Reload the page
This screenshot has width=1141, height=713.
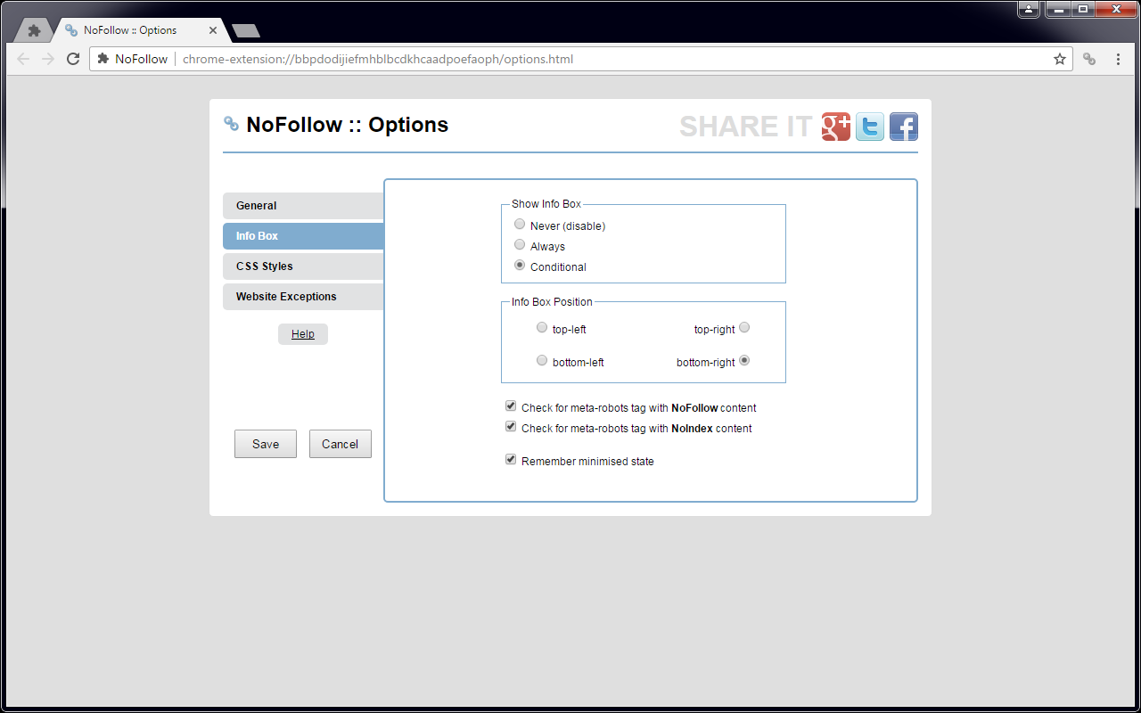pyautogui.click(x=73, y=59)
